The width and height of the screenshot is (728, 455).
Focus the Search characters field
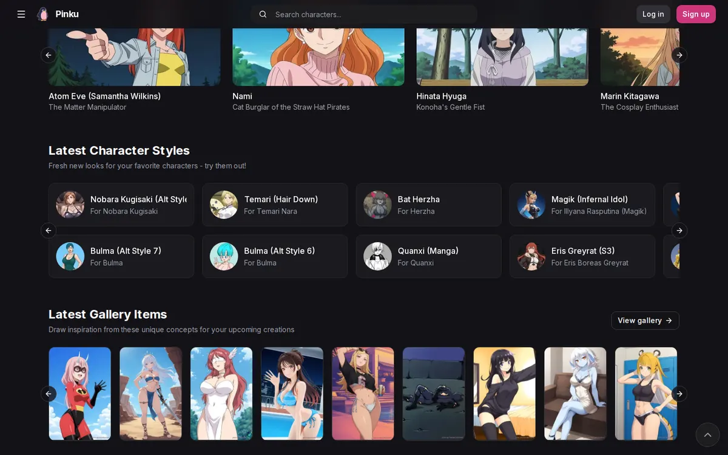[364, 14]
